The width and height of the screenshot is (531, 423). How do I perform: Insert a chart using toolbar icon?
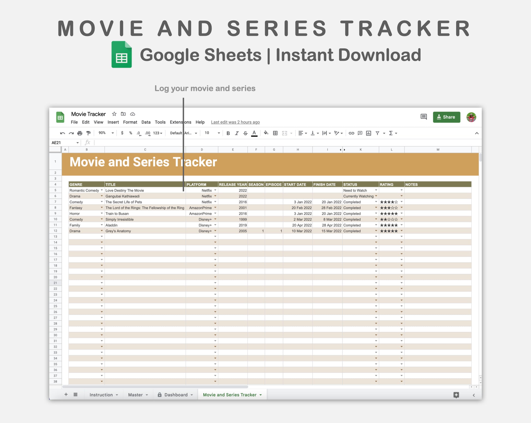[368, 133]
